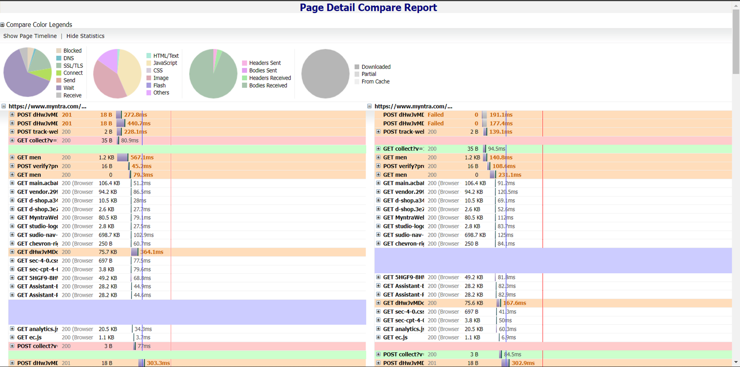Expand the GET dHwJvMDc request taking 364.1ms
Screen dimensions: 740x367
coord(12,252)
